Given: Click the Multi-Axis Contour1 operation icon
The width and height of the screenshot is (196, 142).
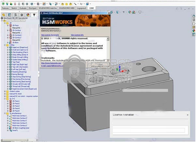Looking at the screenshot, I should pyautogui.click(x=11, y=116).
